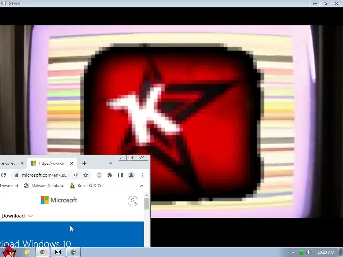Screen dimensions: 343x257
Task: Open the Chrome profile avatar
Action: (x=131, y=175)
